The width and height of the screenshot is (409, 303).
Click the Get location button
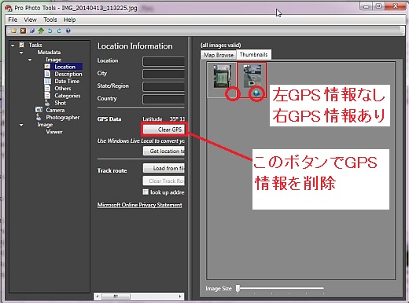coord(164,151)
